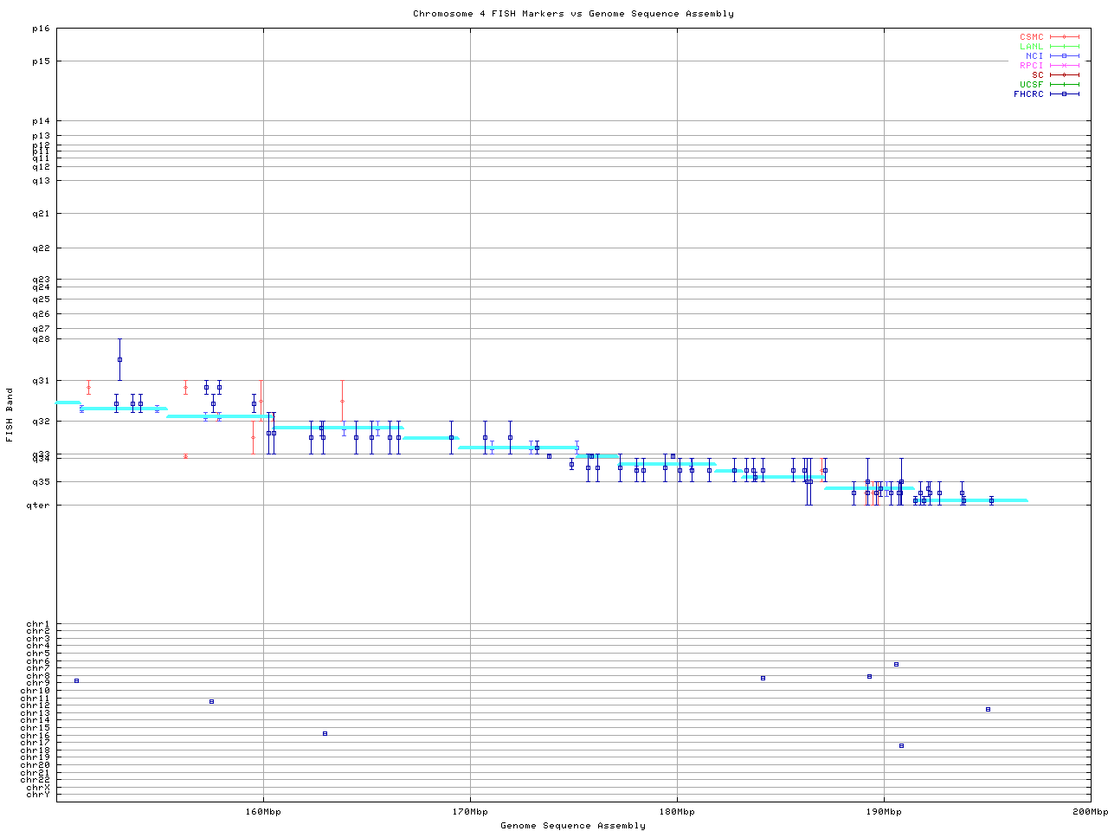1108x831 pixels.
Task: Click the UCSF legend label
Action: [1031, 85]
